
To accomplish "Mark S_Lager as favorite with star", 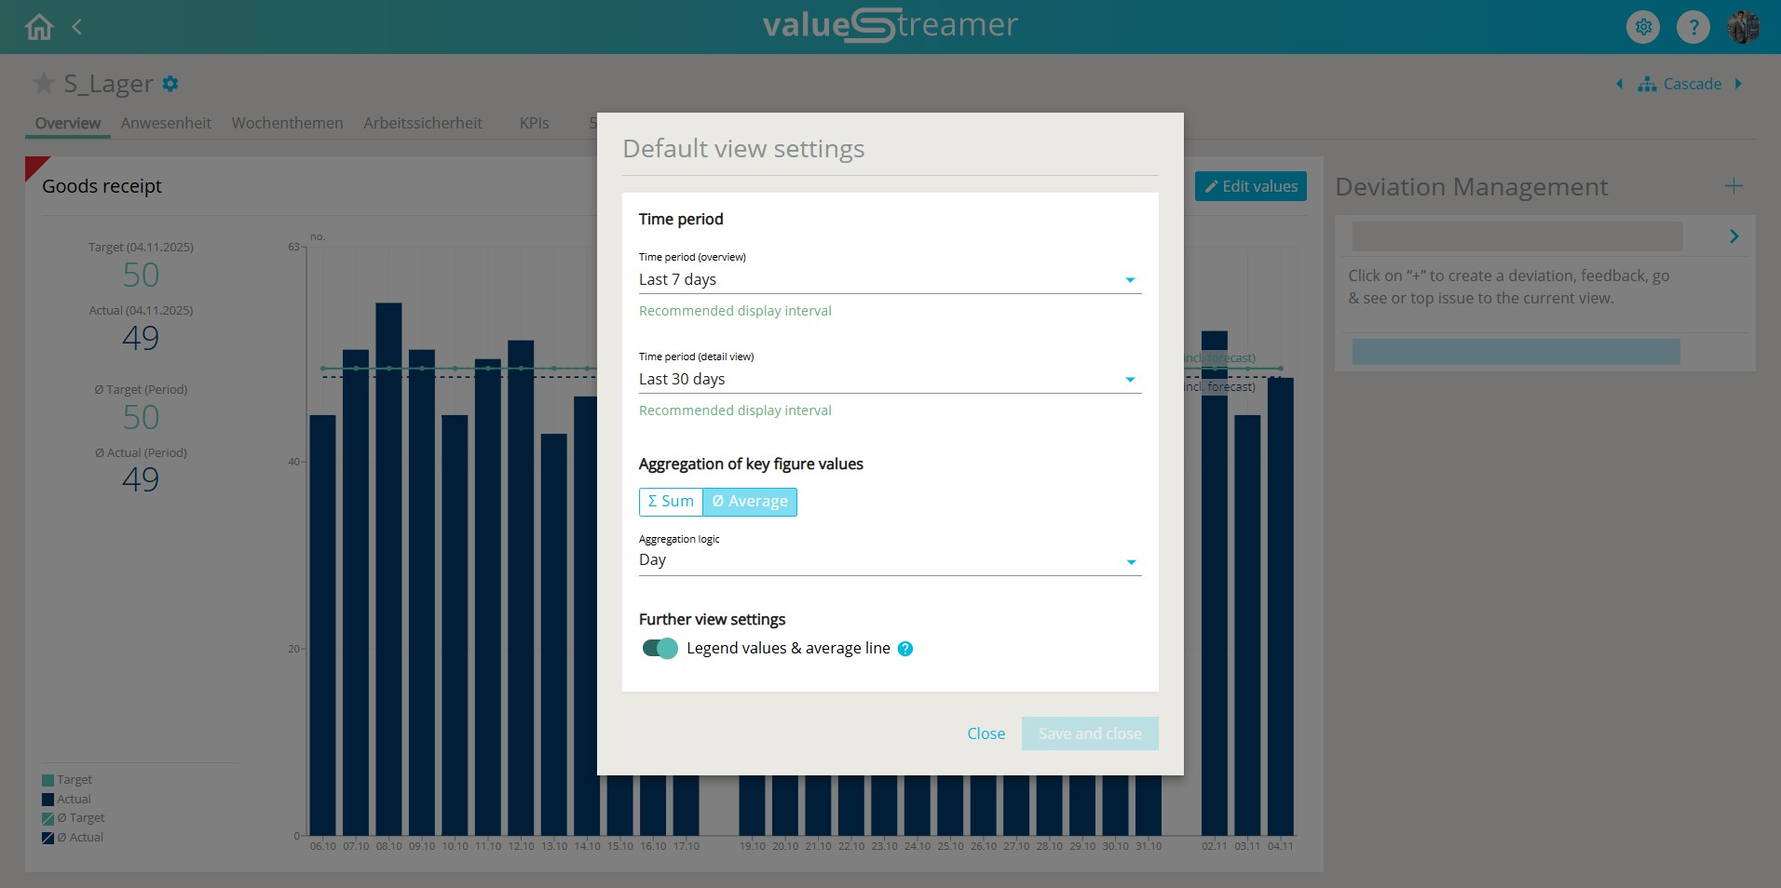I will [x=43, y=84].
